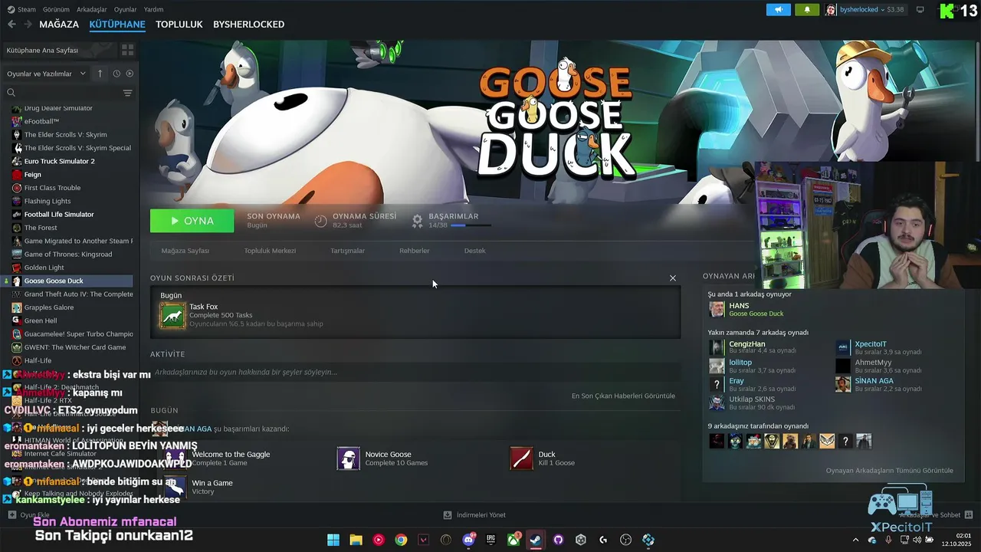981x552 pixels.
Task: Switch to the TOPLULUK tab
Action: 179,25
